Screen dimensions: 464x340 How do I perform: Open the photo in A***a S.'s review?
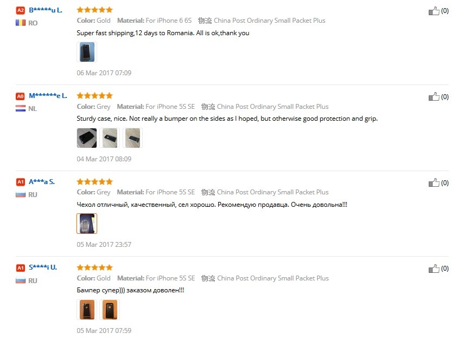tap(87, 224)
